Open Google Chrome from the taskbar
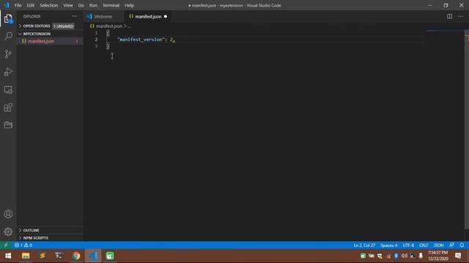Image resolution: width=469 pixels, height=263 pixels. (x=76, y=256)
